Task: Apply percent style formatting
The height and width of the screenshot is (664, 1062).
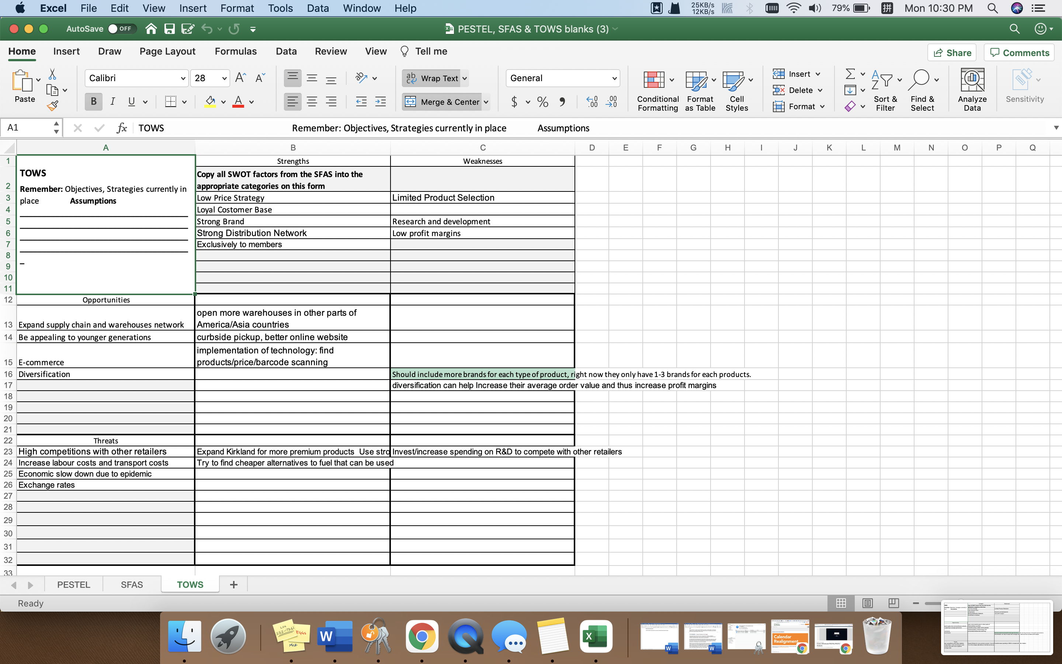Action: coord(543,102)
